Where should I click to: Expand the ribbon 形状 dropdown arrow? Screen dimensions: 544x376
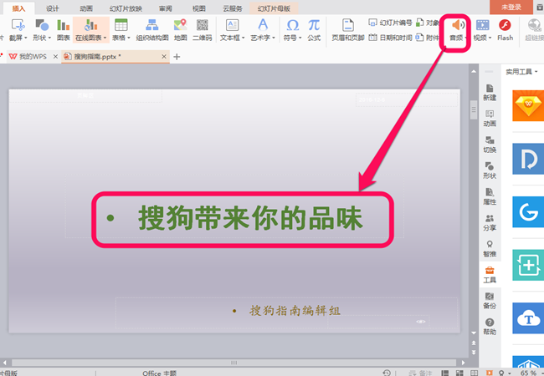click(x=49, y=38)
